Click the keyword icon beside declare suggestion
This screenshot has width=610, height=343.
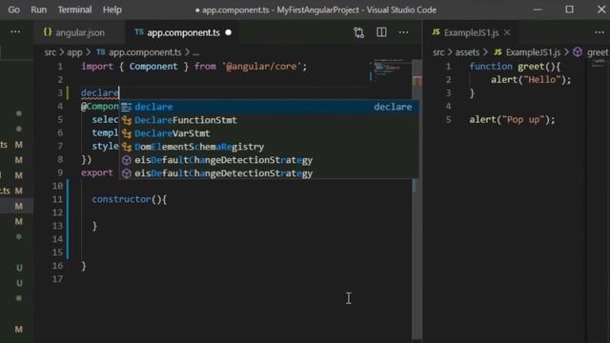127,107
